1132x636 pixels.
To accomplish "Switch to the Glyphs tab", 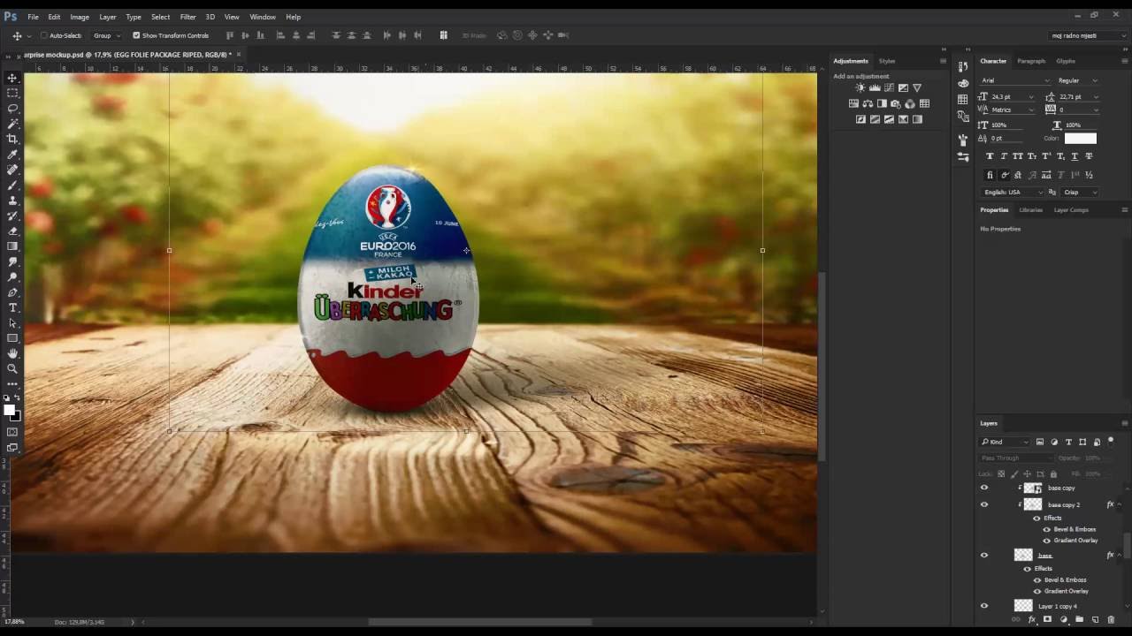I will [x=1066, y=61].
